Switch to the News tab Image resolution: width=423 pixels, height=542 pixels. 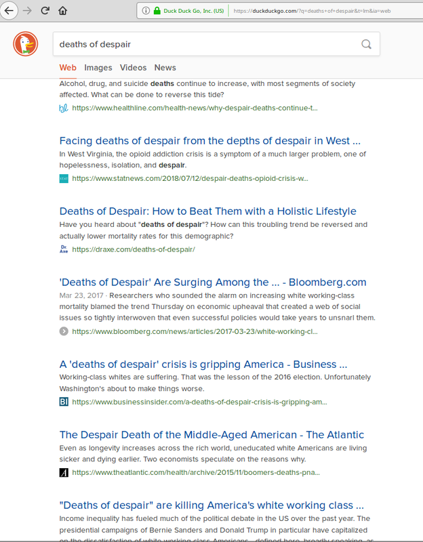165,68
